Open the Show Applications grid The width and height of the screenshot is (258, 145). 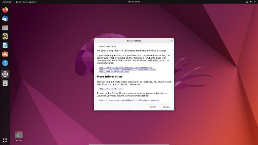coord(5,140)
